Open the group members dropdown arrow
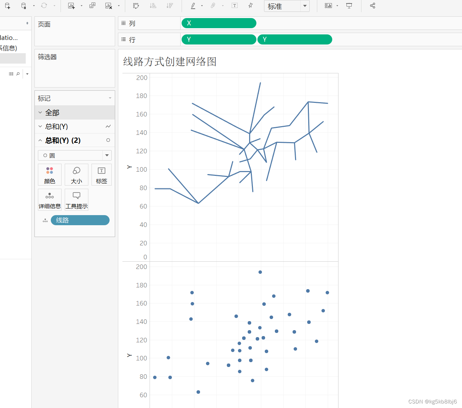The width and height of the screenshot is (462, 408). click(223, 6)
